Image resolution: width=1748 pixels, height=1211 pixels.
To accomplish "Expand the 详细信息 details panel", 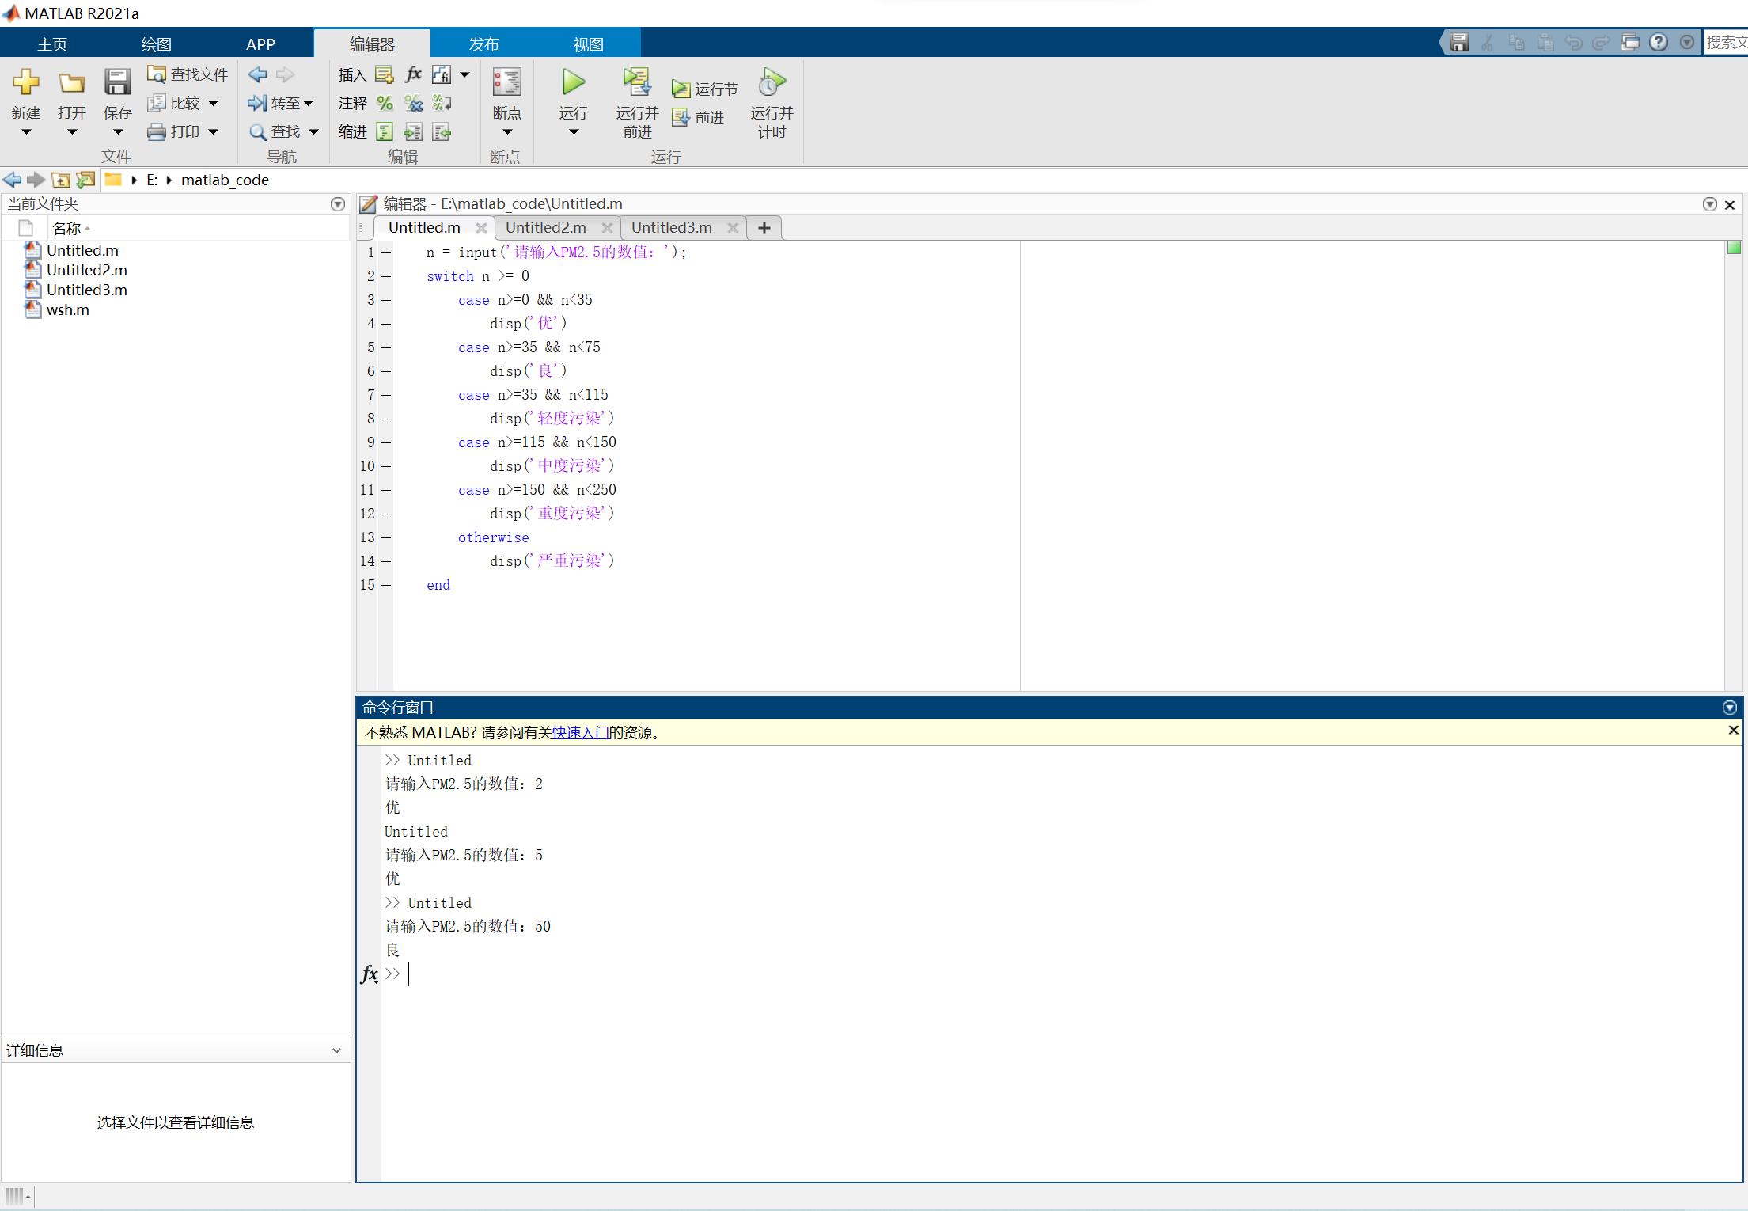I will click(x=338, y=1050).
